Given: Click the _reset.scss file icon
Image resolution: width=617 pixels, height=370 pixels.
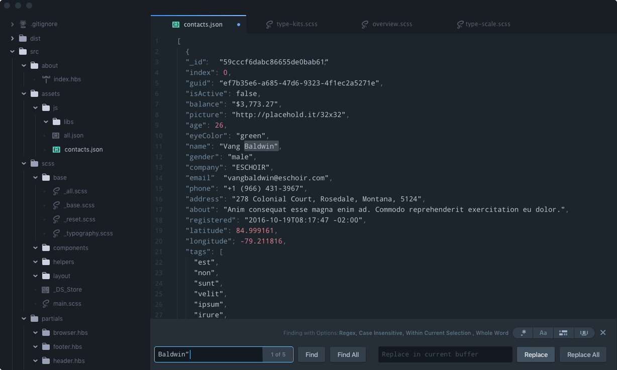Looking at the screenshot, I should point(56,219).
